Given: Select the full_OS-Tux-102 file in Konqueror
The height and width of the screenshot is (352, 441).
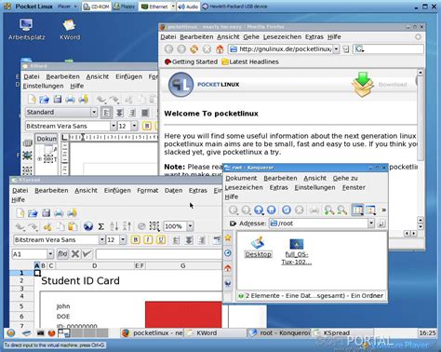Looking at the screenshot, I should coord(296,251).
